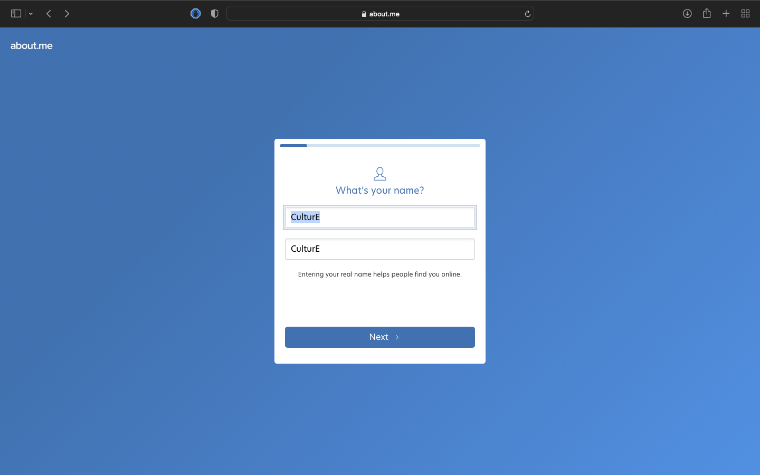This screenshot has height=475, width=760.
Task: Show the downloads list
Action: [687, 14]
